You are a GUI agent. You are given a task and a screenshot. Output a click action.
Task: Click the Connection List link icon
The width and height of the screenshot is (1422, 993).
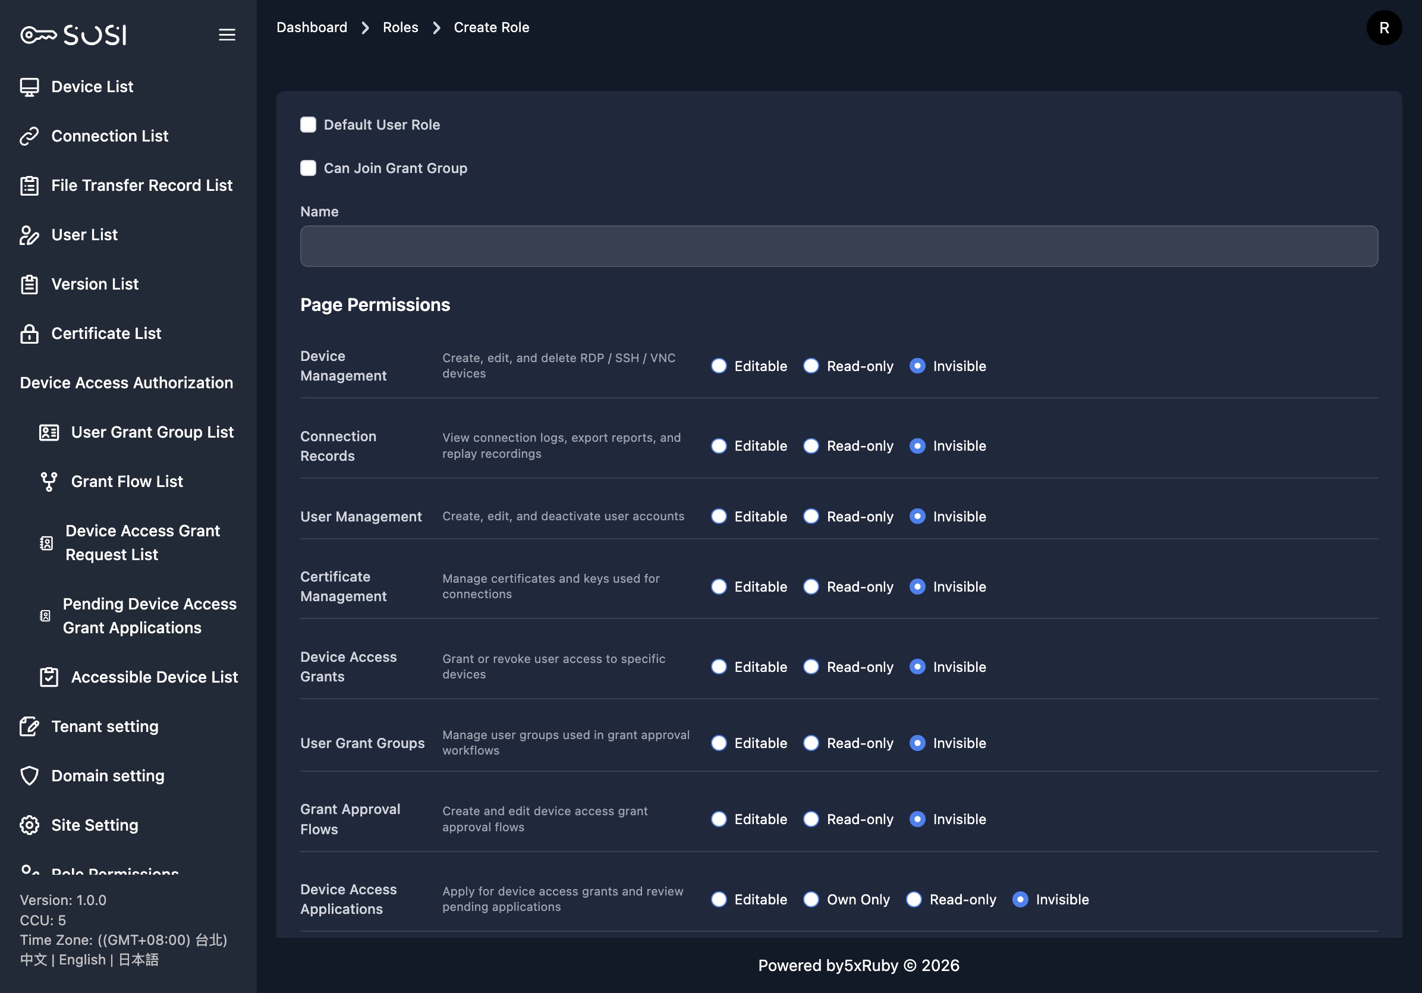29,136
